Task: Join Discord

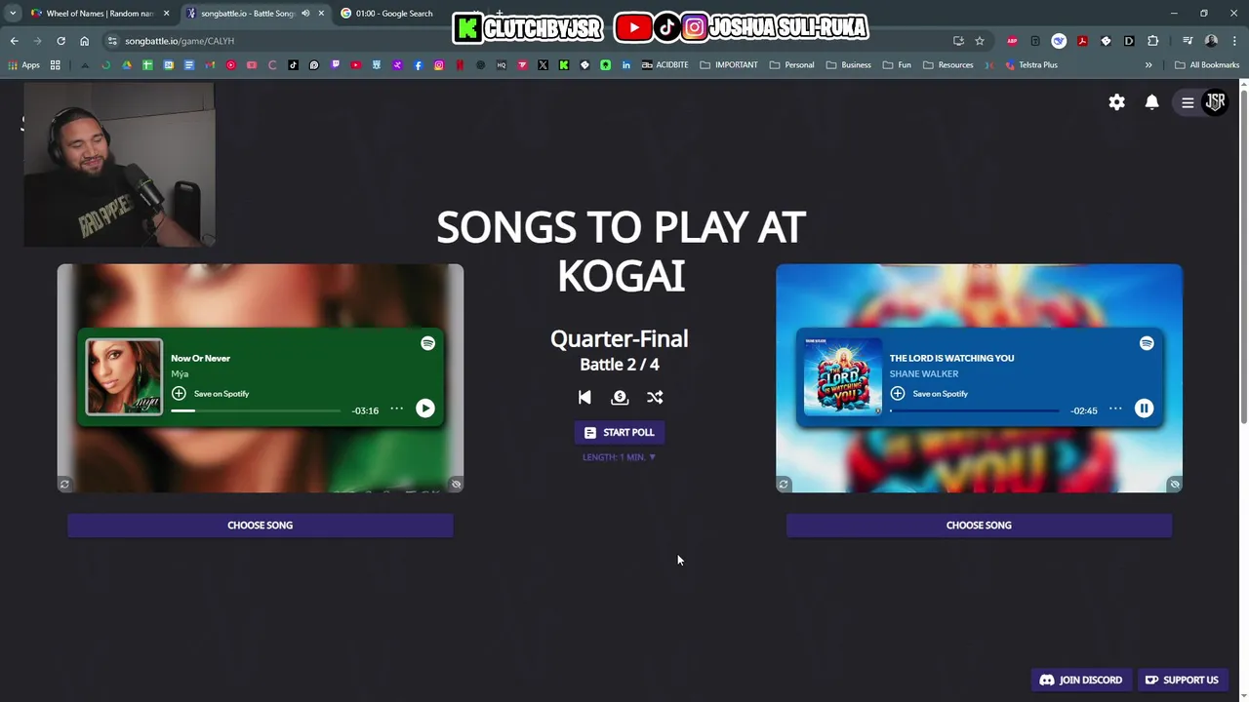Action: (1081, 680)
